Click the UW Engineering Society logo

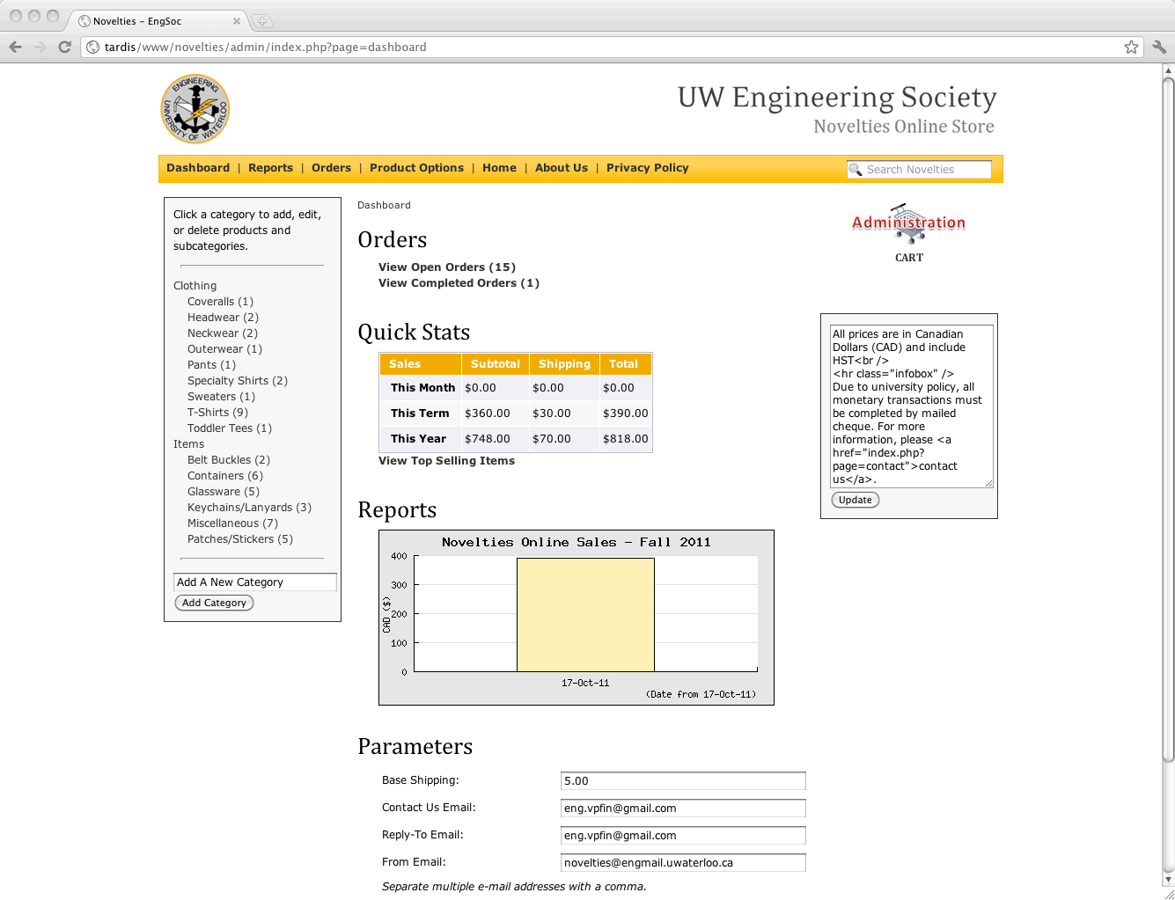pos(195,109)
